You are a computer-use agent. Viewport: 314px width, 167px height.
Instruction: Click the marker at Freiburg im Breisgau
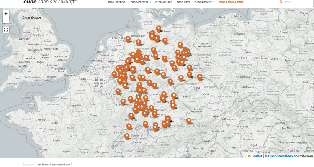point(131,116)
